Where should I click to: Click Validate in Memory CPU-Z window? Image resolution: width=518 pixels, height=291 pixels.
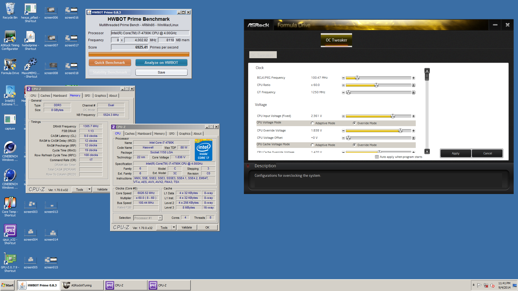point(102,189)
